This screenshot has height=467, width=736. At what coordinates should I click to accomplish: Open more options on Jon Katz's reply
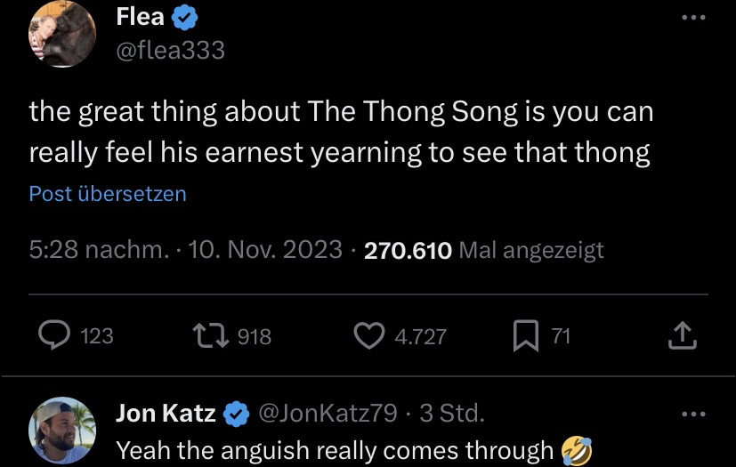coord(692,415)
